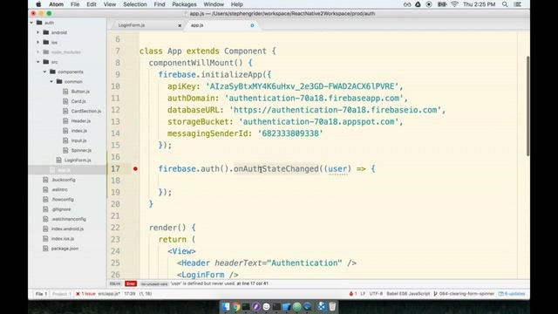Open the File menu
The image size is (558, 314).
(x=75, y=4)
